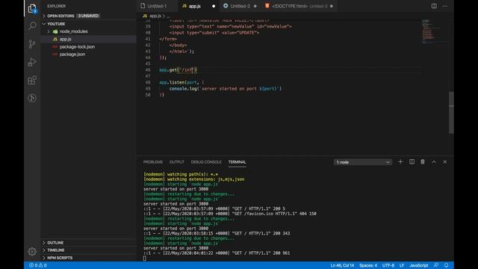
Task: Change indentation via Spaces: 4
Action: coord(368,265)
